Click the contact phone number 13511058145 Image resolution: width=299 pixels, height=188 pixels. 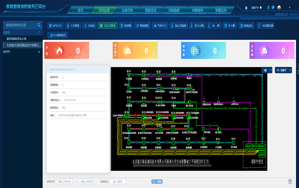[x=70, y=100]
